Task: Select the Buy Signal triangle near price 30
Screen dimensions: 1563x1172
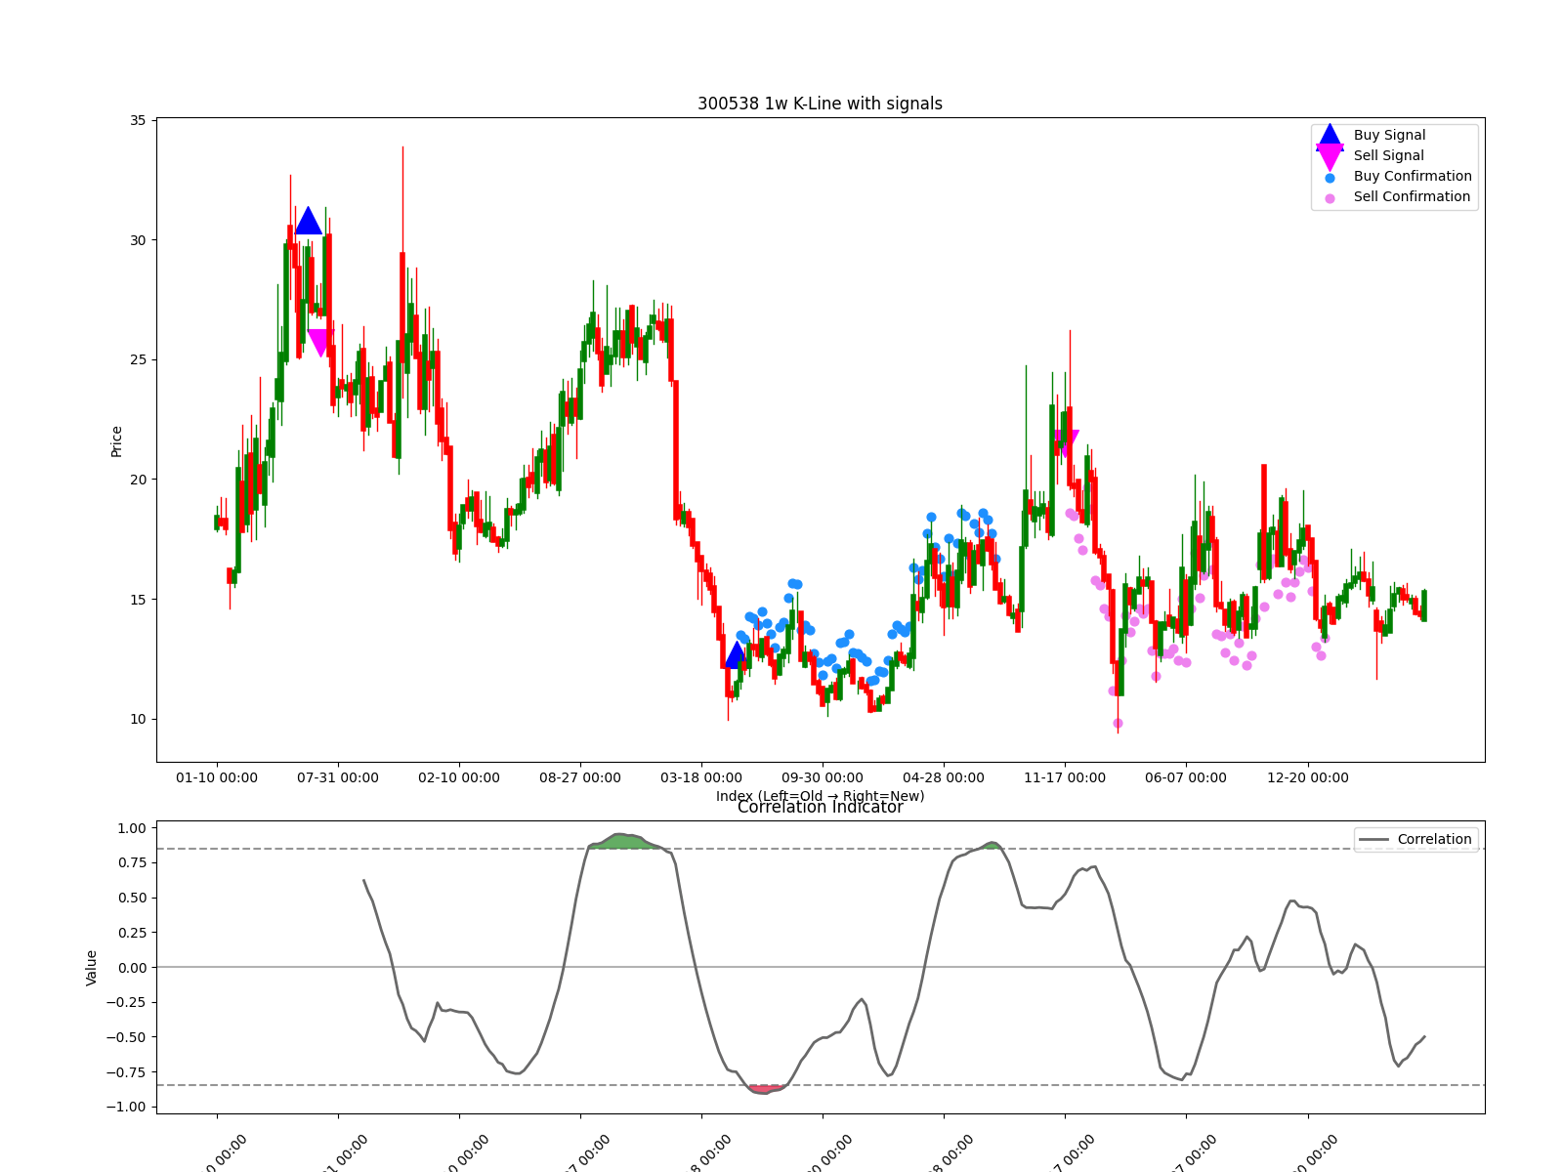Action: [x=309, y=222]
